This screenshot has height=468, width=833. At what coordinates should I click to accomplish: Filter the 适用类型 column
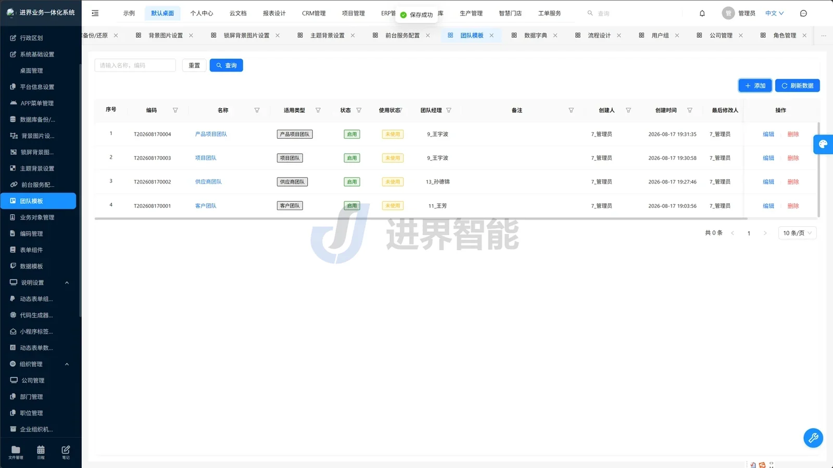coord(318,110)
